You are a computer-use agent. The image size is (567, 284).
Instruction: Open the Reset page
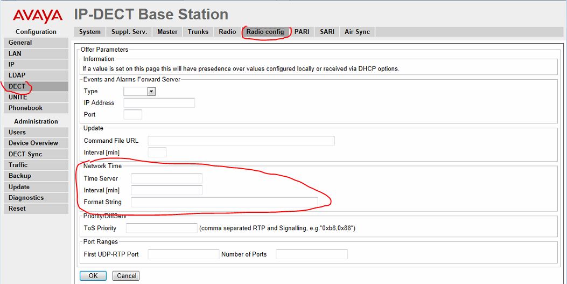[x=36, y=209]
